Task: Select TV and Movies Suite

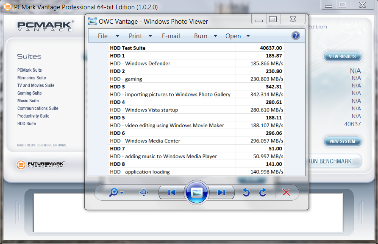Action: pyautogui.click(x=36, y=85)
